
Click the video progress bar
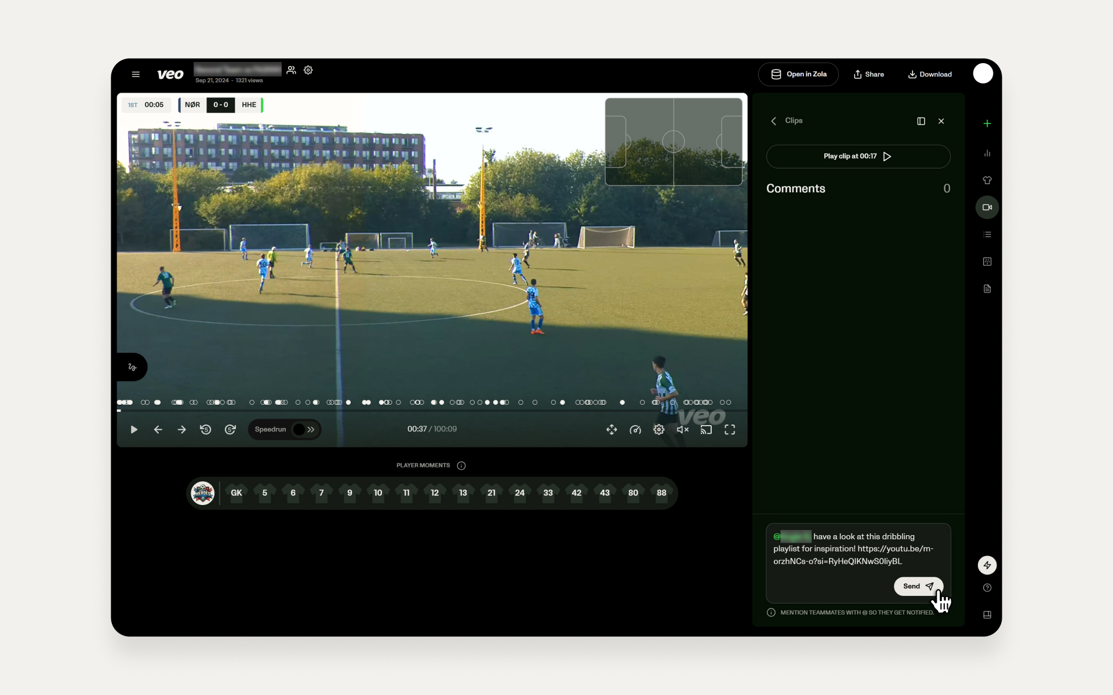point(432,411)
